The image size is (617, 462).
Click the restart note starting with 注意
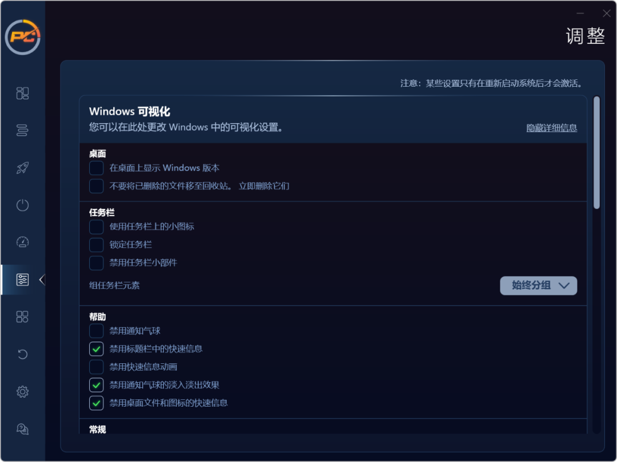[491, 83]
